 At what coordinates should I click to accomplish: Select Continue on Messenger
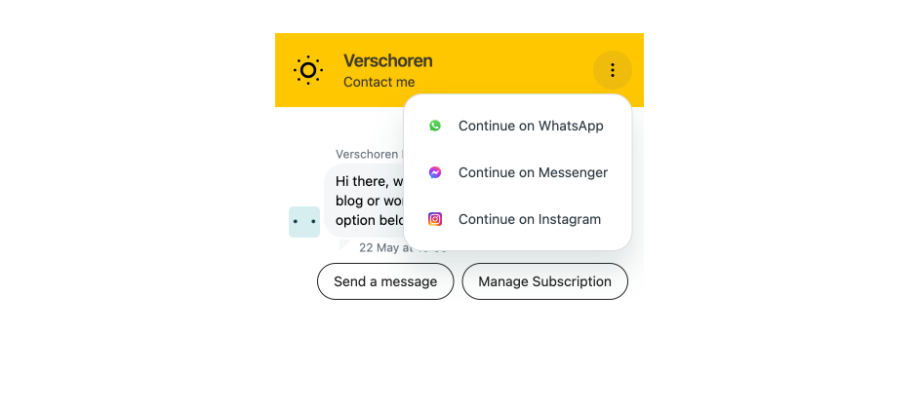point(517,172)
